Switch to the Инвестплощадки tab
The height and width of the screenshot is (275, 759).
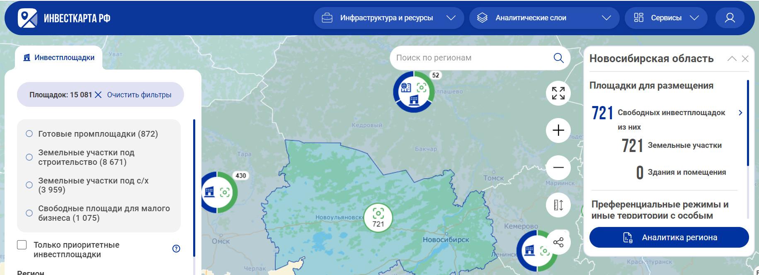(x=59, y=58)
